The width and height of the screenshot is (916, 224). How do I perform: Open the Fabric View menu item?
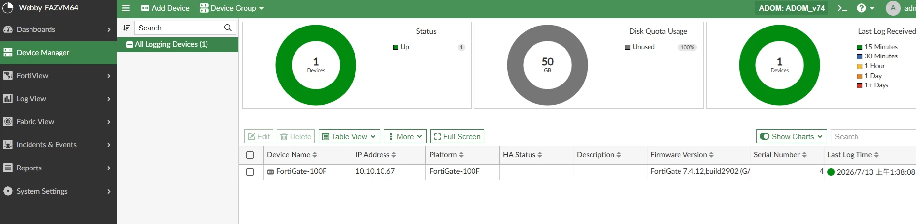click(58, 122)
